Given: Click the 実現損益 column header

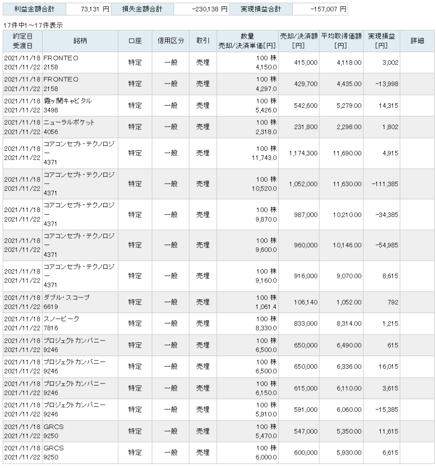Looking at the screenshot, I should [382, 41].
